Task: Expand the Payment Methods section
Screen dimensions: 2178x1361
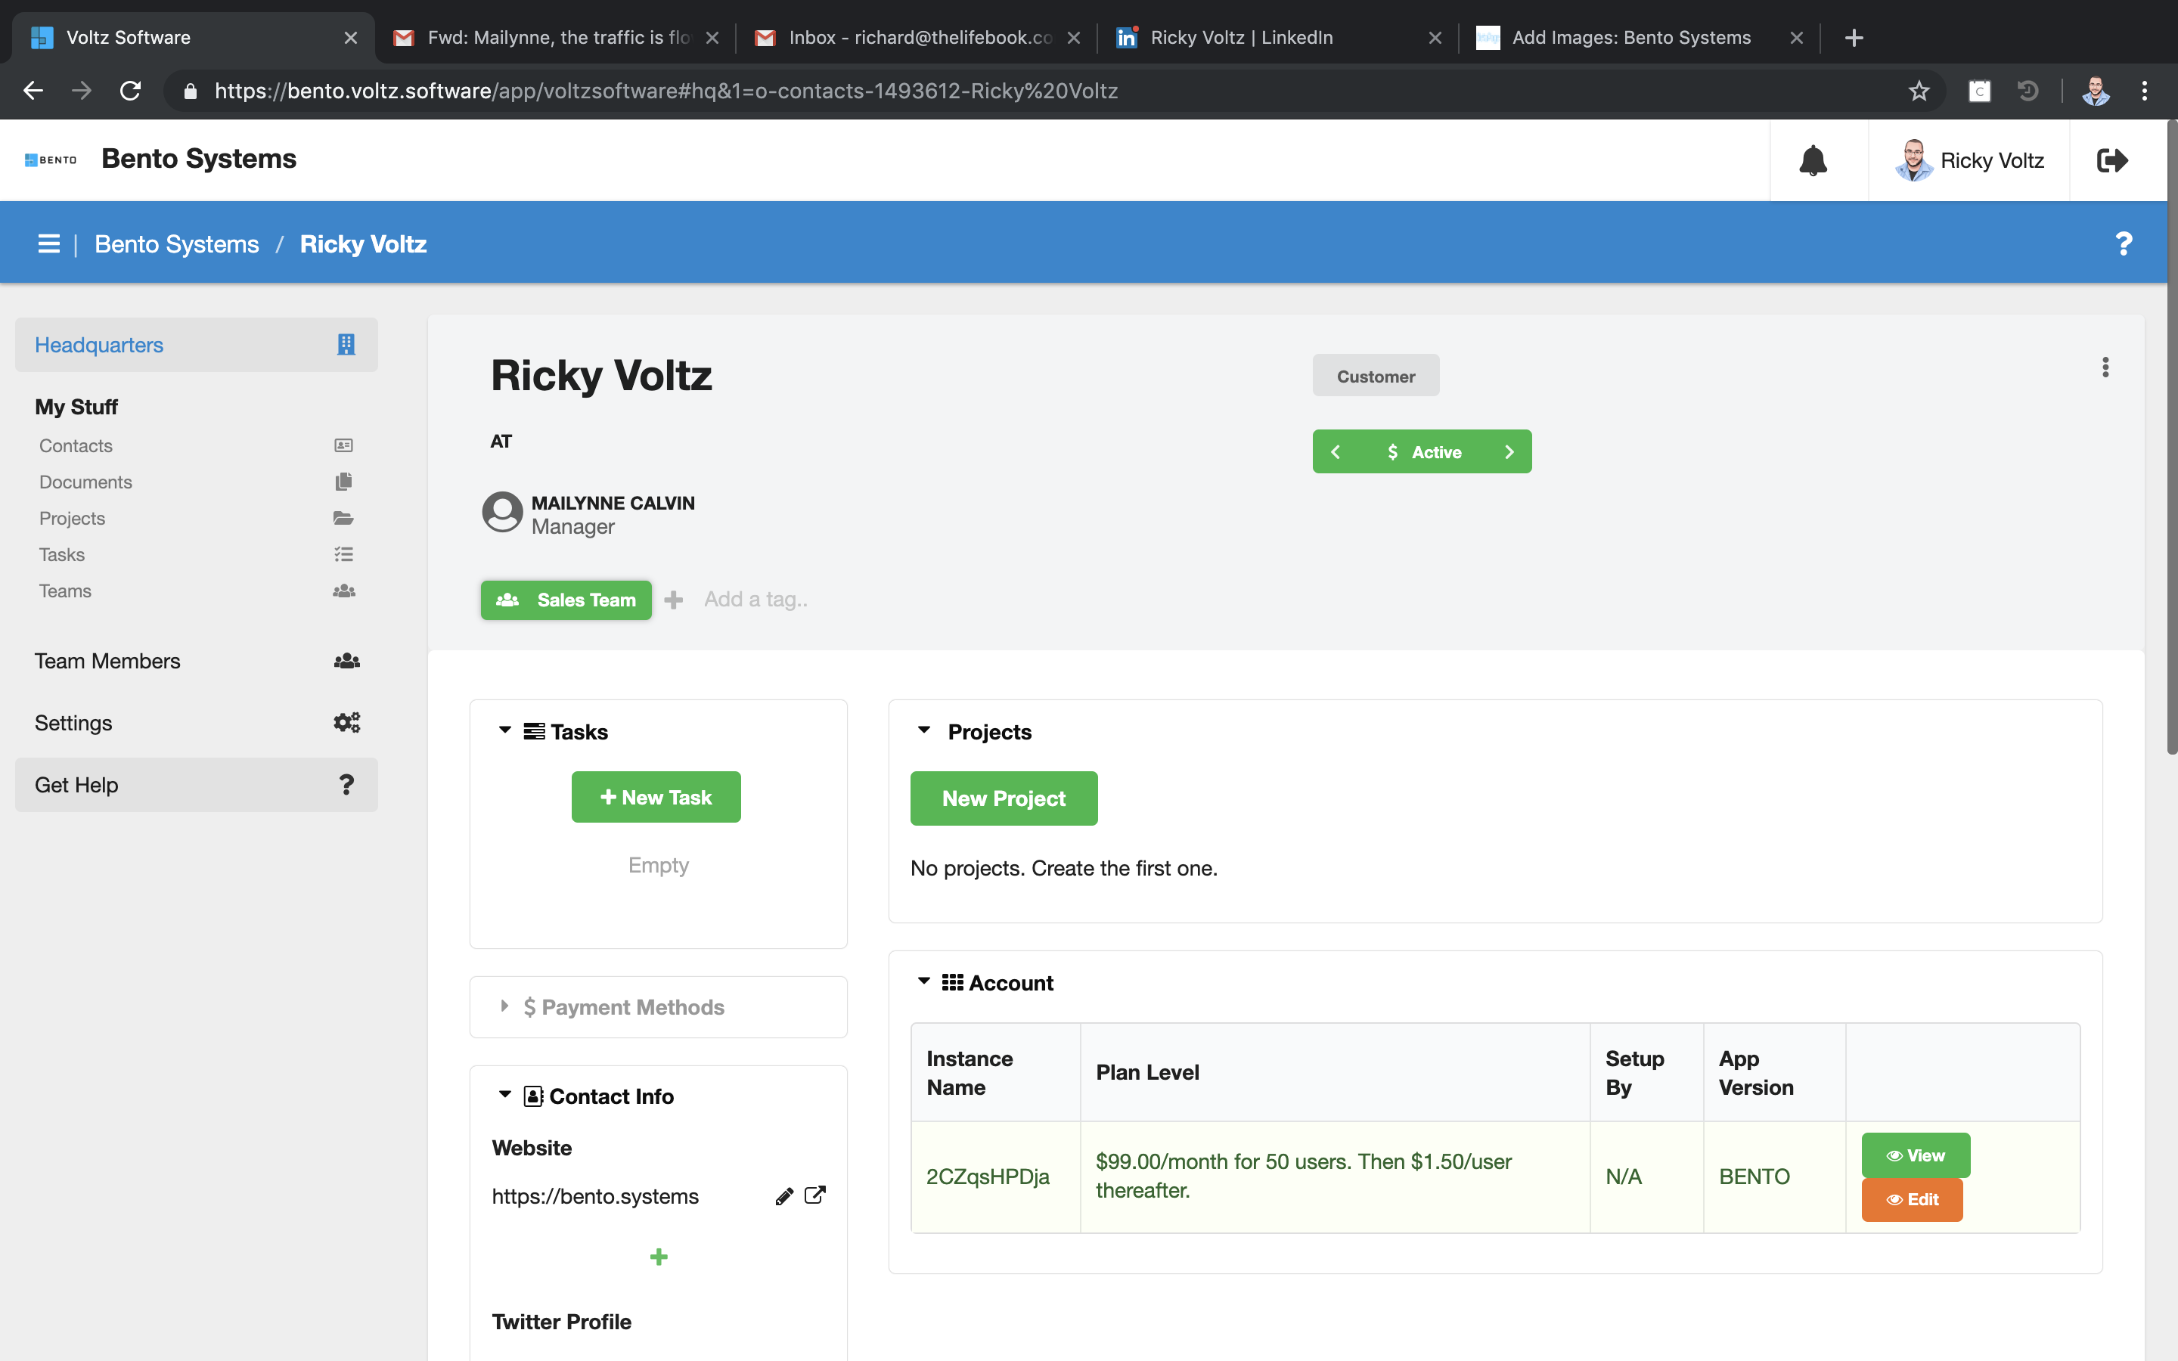Action: pos(505,1006)
